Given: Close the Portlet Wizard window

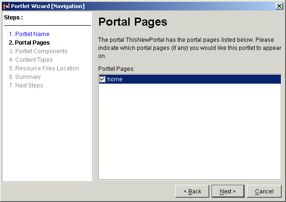Looking at the screenshot, I should [x=279, y=6].
